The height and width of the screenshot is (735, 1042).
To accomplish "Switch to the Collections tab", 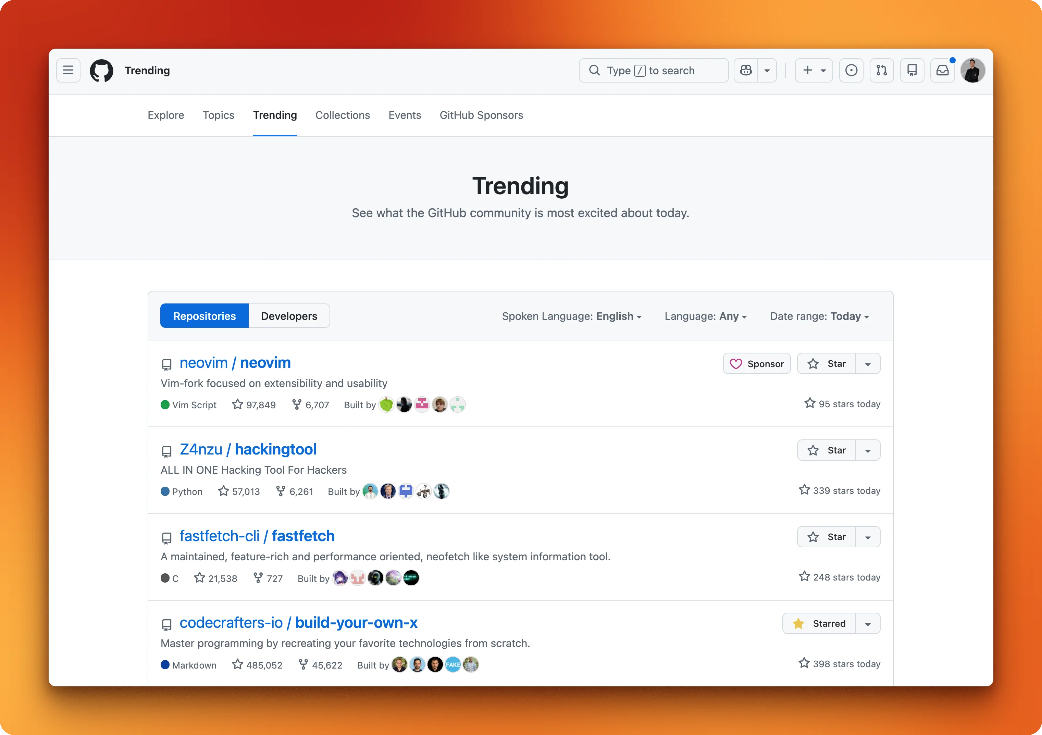I will tap(343, 115).
